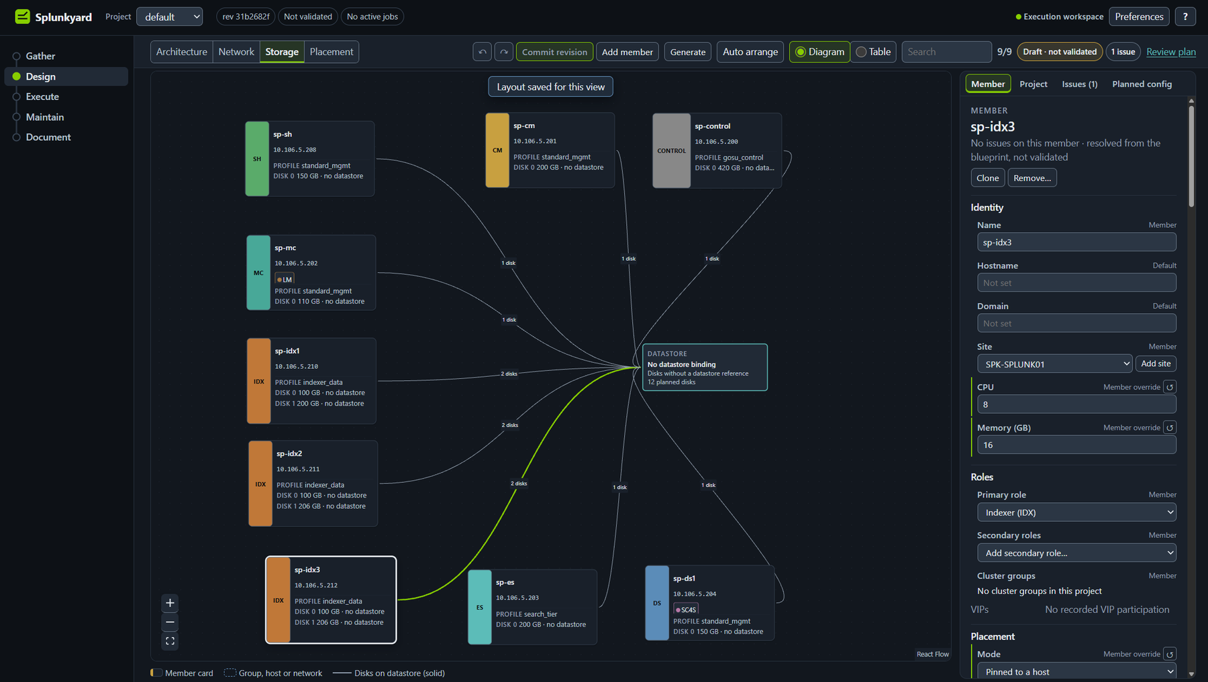Select the ES role badge on sp-es
This screenshot has width=1208, height=682.
pos(480,607)
